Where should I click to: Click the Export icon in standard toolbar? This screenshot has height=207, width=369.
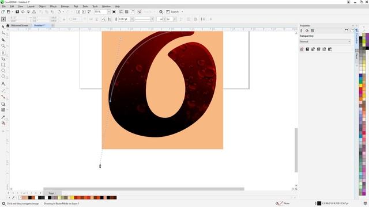tap(84, 11)
